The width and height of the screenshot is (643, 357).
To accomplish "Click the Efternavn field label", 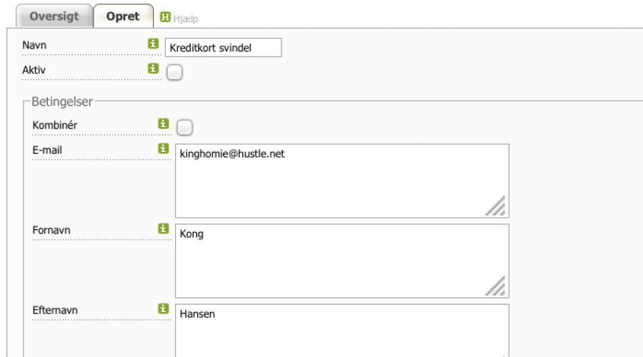I will tap(55, 311).
